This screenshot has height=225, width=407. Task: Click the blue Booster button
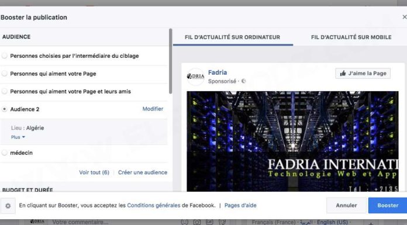coord(388,205)
